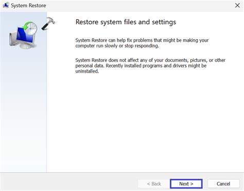Close the System Restore window

coord(237,5)
